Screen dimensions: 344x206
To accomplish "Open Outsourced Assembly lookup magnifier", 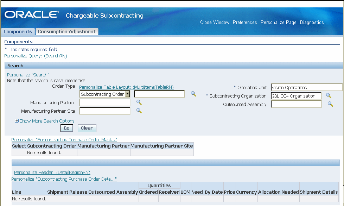I will tap(330, 104).
